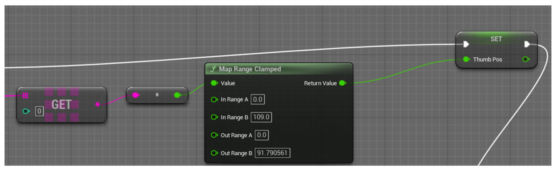This screenshot has height=171, width=556.
Task: Edit the In Range A value 0.0
Action: pyautogui.click(x=258, y=99)
